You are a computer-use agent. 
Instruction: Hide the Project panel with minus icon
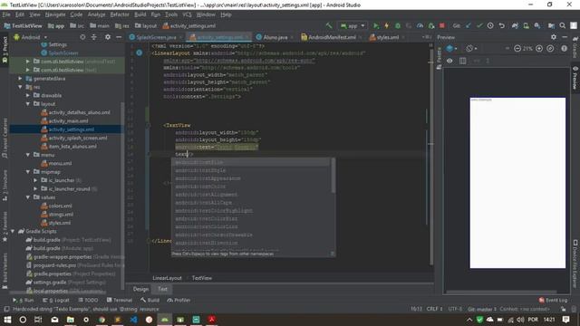[x=119, y=37]
